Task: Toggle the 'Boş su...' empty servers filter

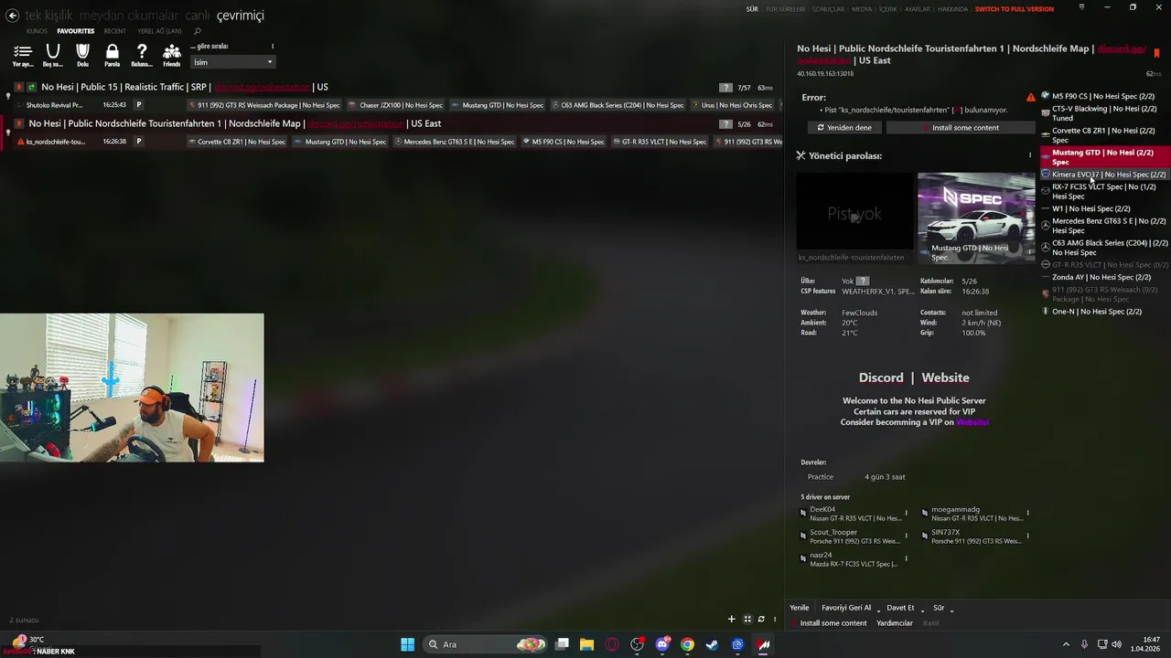Action: [x=53, y=55]
